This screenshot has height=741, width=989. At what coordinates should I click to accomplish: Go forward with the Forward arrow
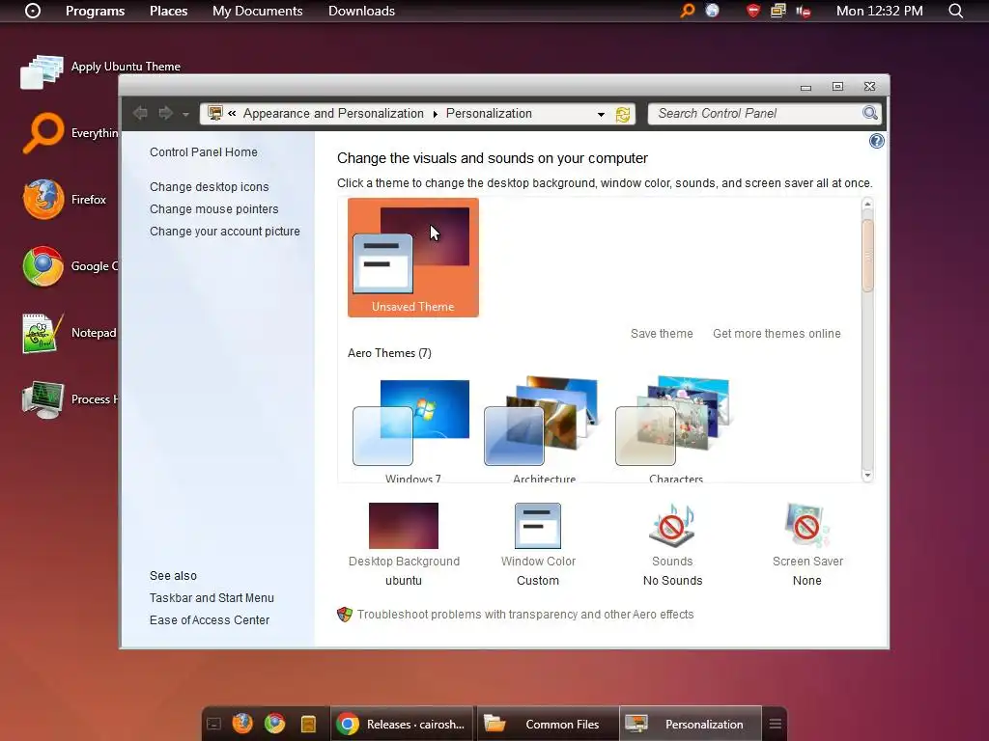click(x=165, y=114)
